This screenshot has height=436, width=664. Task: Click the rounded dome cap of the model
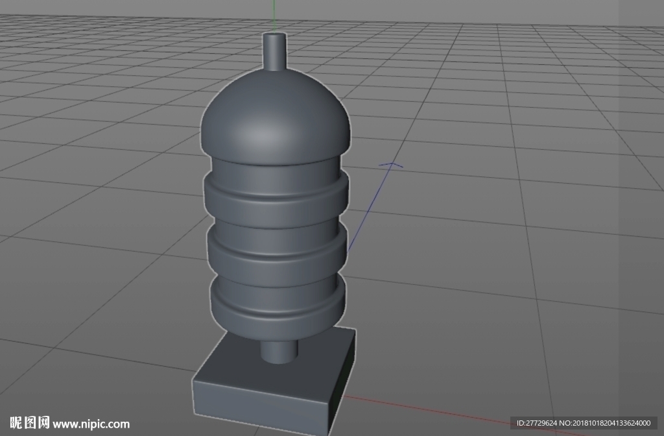coord(275,117)
